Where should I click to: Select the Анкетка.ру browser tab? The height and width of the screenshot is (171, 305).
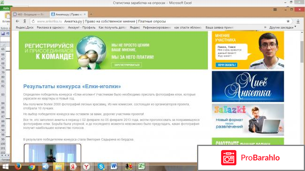[69, 15]
